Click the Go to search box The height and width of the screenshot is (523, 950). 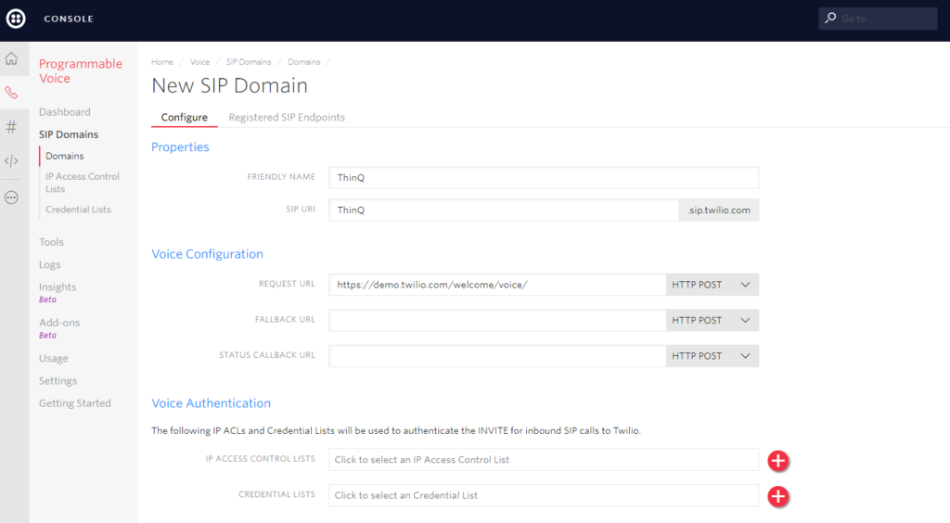(878, 19)
